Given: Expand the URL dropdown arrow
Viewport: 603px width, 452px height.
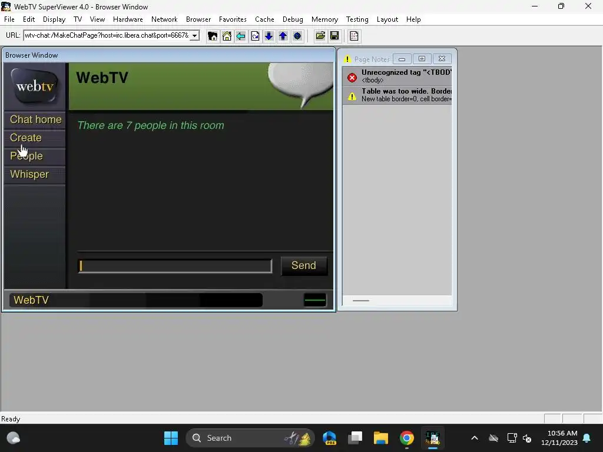Looking at the screenshot, I should (x=194, y=36).
